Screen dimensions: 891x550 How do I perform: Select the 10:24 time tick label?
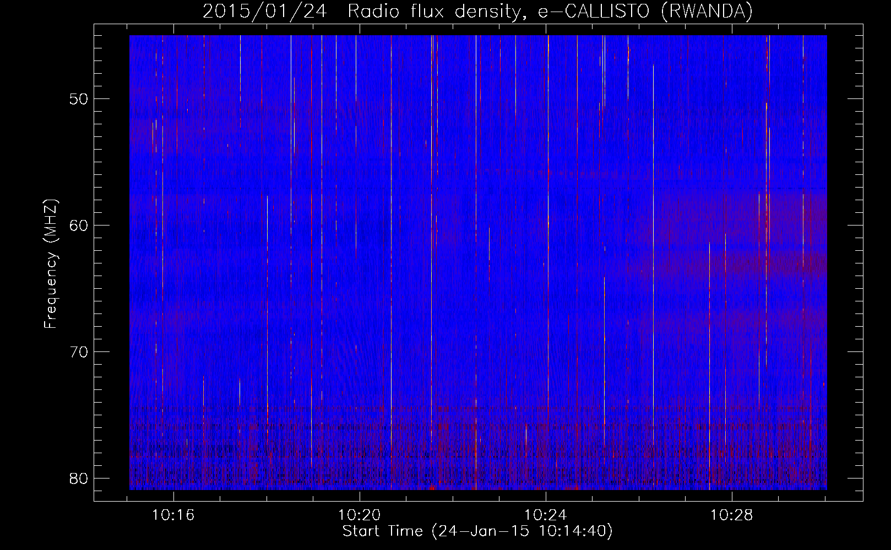pyautogui.click(x=546, y=515)
